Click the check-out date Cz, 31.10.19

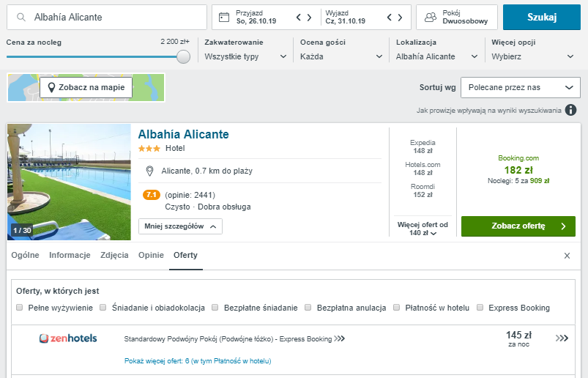coord(346,21)
